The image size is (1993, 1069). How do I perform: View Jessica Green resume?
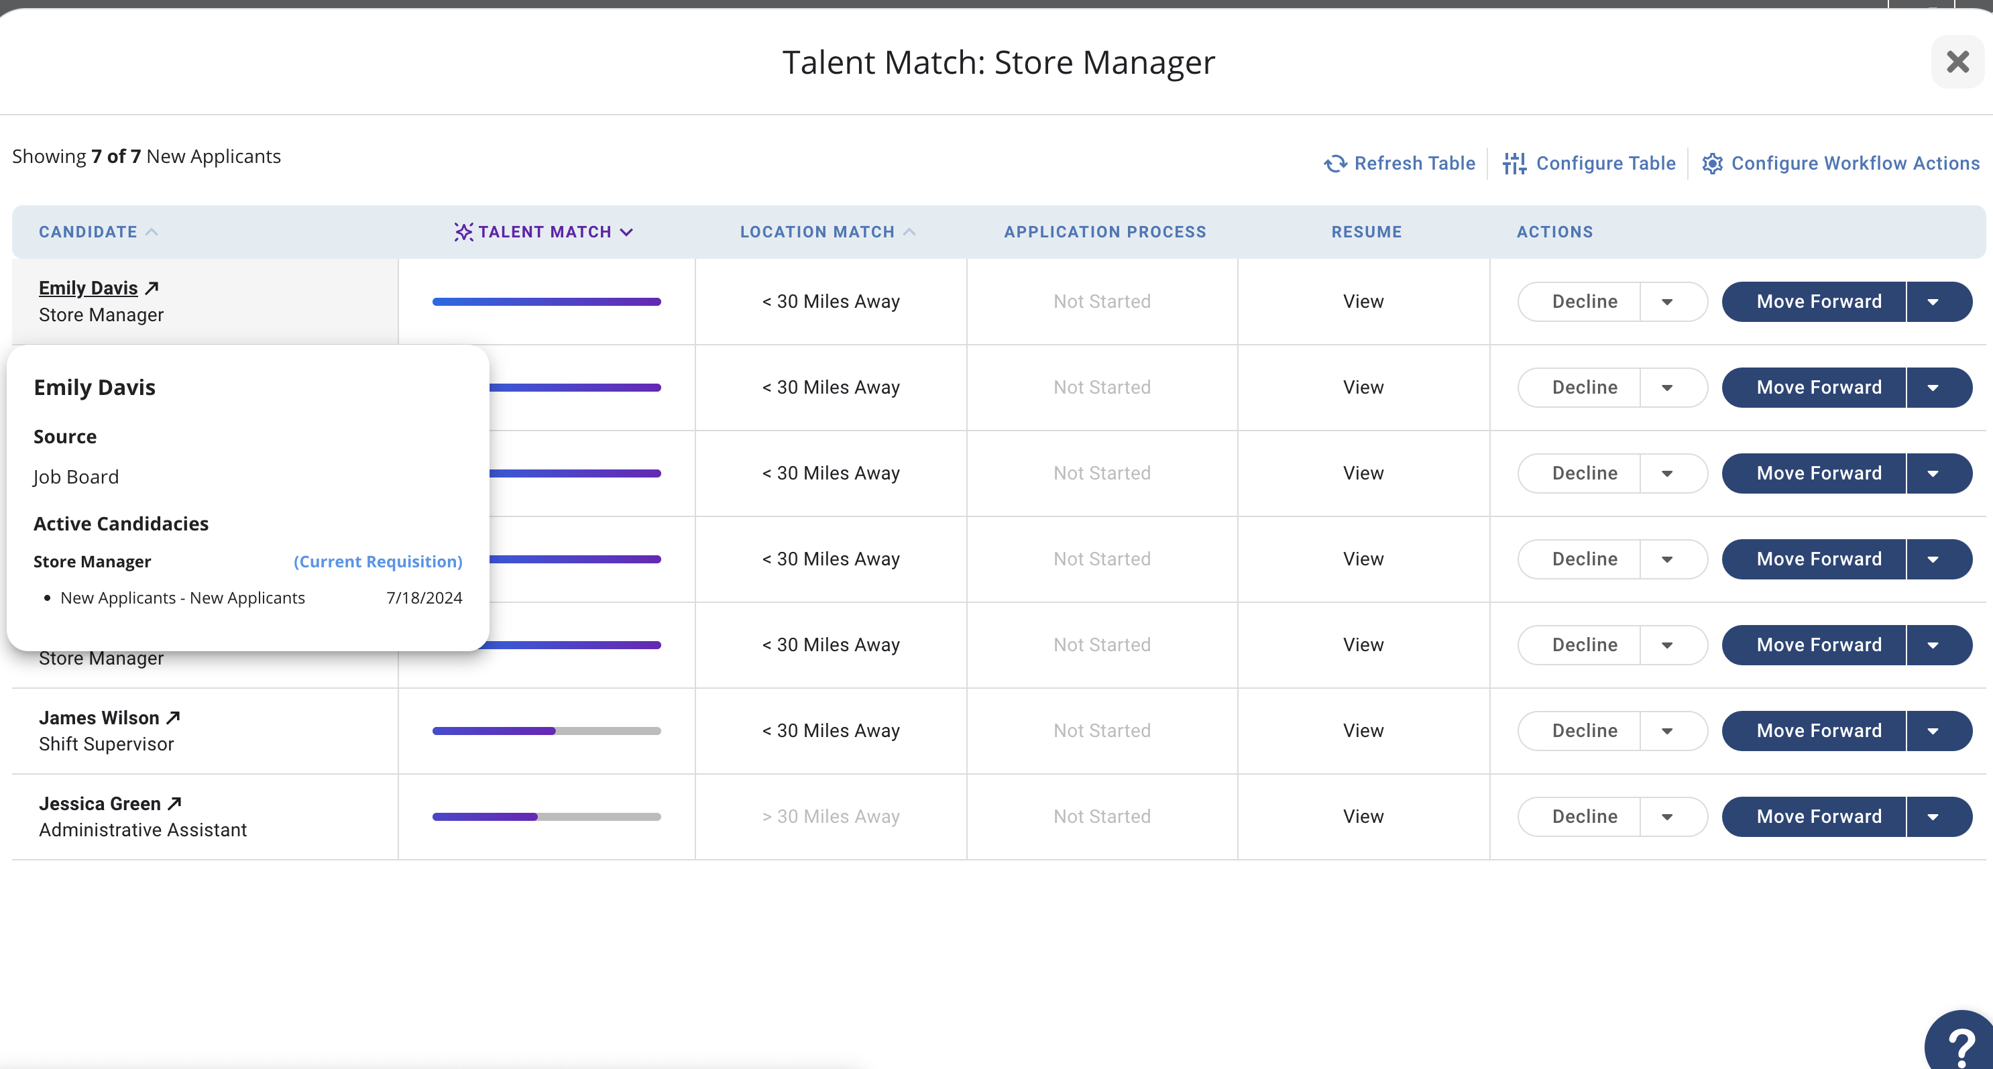pos(1363,817)
